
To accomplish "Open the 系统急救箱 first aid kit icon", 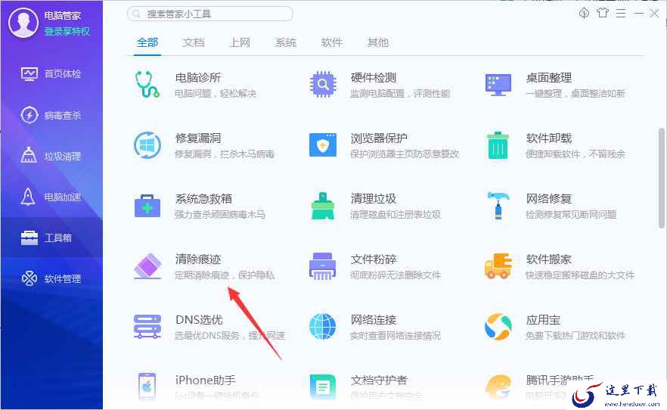I will point(147,206).
